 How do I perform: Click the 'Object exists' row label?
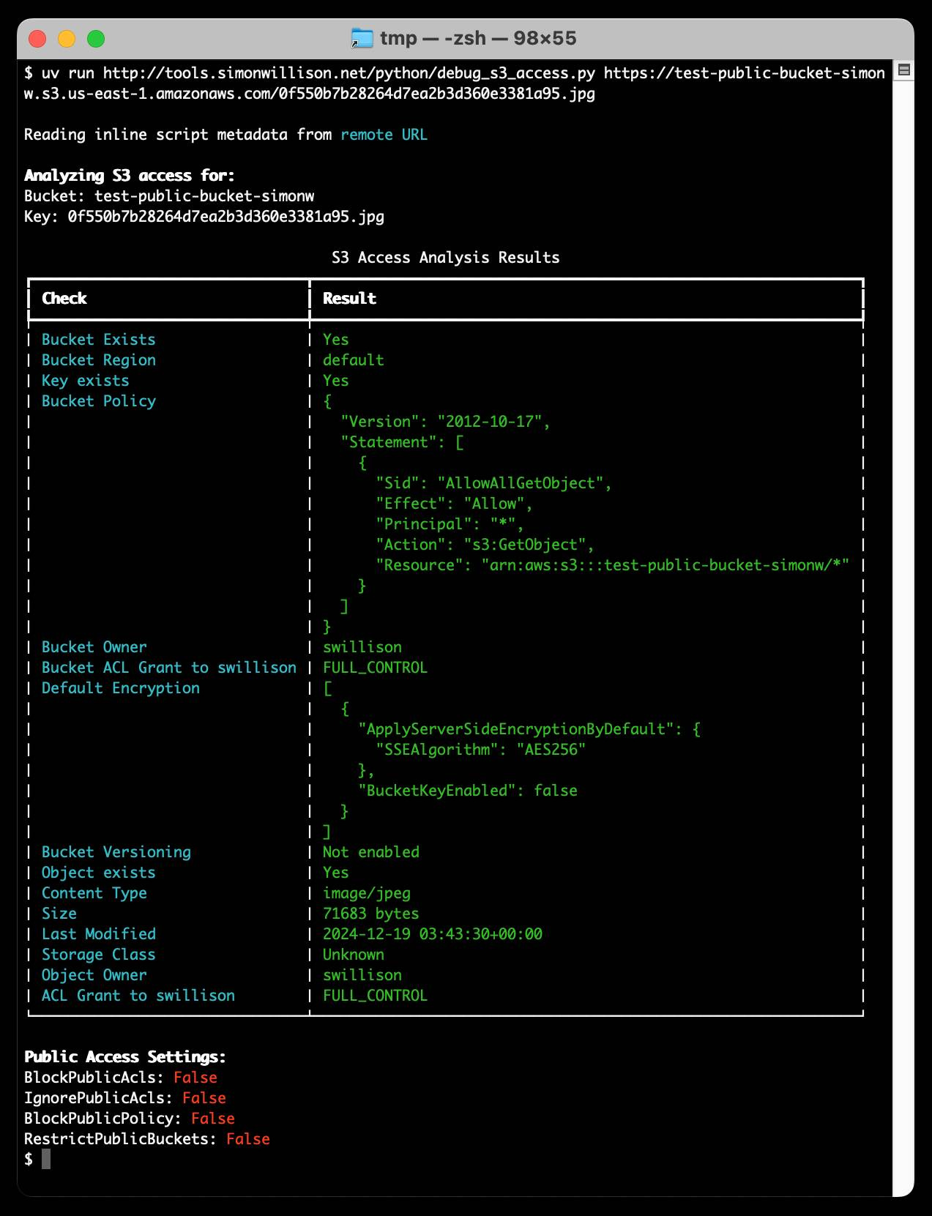coord(98,873)
